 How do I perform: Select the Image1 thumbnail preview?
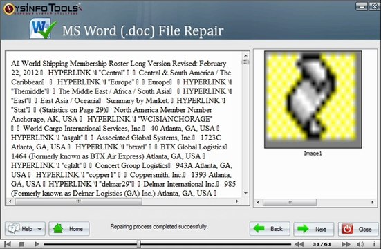[x=313, y=100]
